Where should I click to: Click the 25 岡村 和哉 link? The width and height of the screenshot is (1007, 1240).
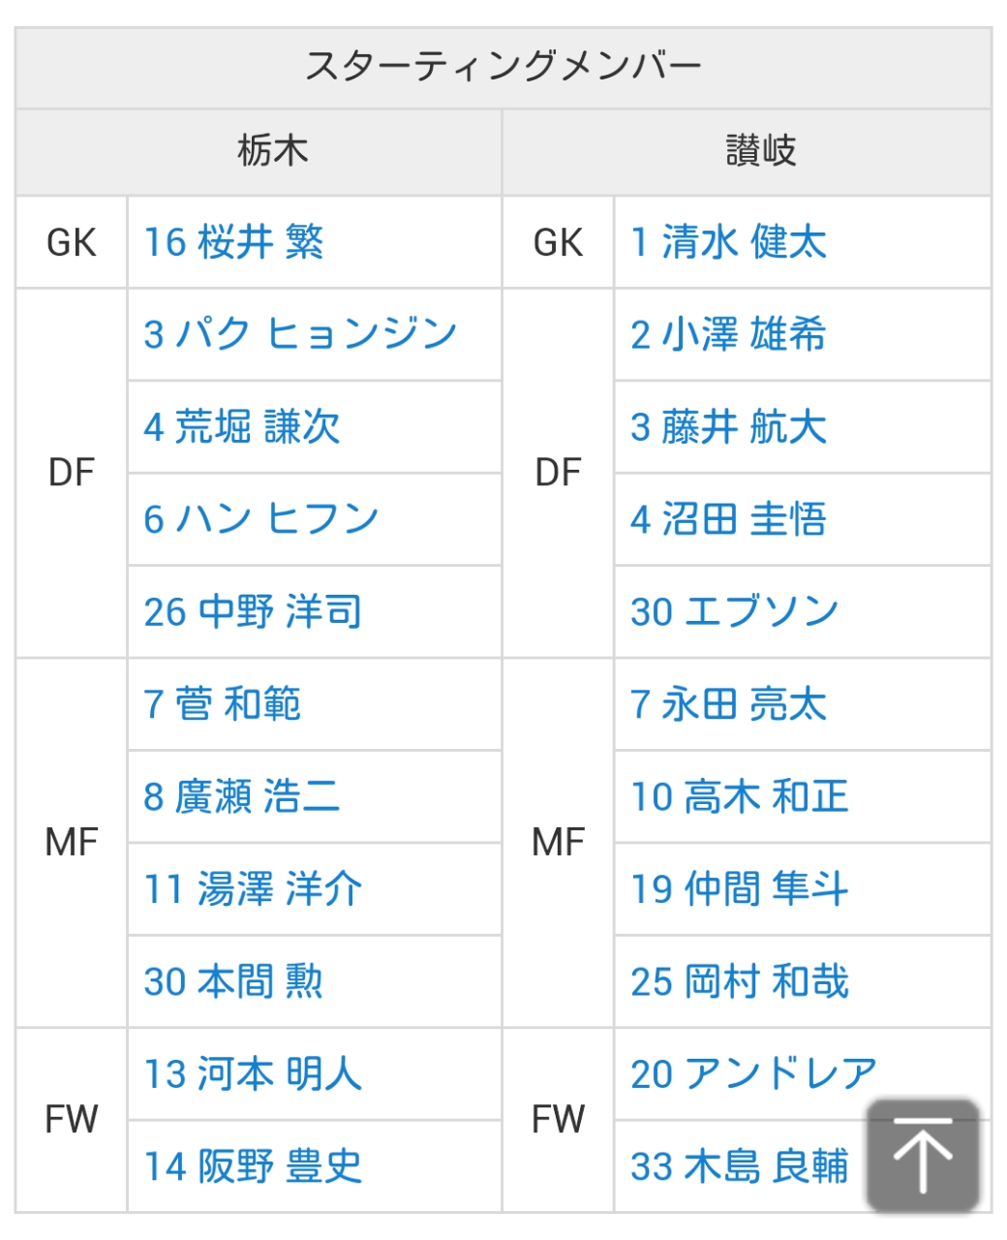(740, 981)
